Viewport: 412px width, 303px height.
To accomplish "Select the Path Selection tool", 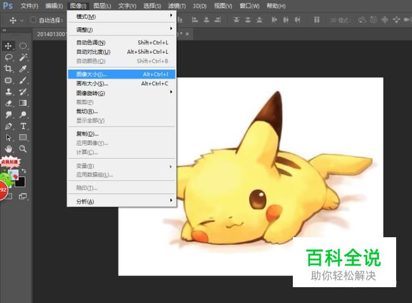I will pyautogui.click(x=8, y=137).
